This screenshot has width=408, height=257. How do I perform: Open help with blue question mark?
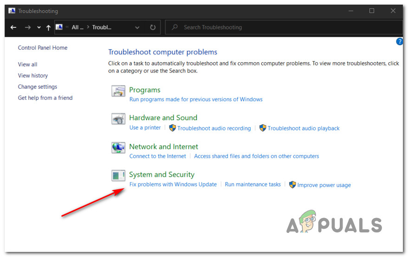tap(400, 41)
